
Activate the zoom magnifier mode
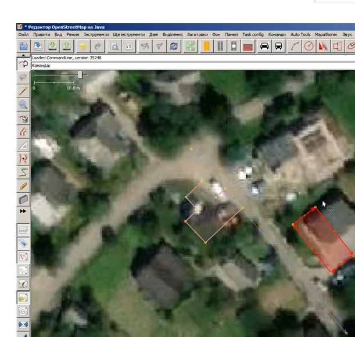[23, 105]
